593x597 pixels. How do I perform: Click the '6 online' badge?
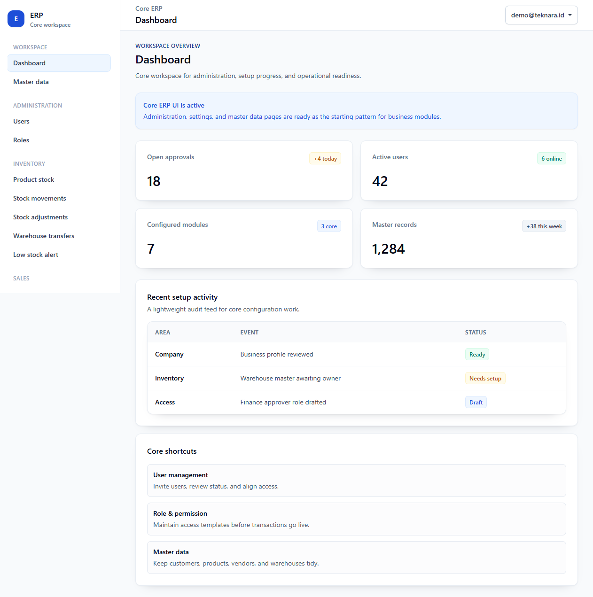click(x=552, y=159)
